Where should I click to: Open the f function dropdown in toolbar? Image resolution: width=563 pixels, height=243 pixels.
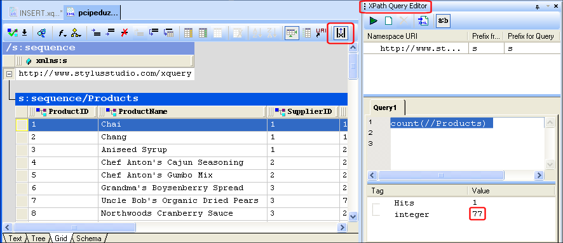click(x=62, y=34)
